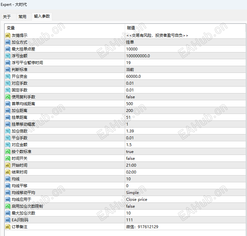Select the 开始时间 value 21:00
The width and height of the screenshot is (247, 236).
[131, 165]
